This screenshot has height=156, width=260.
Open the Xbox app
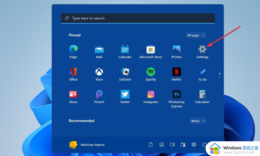99,74
